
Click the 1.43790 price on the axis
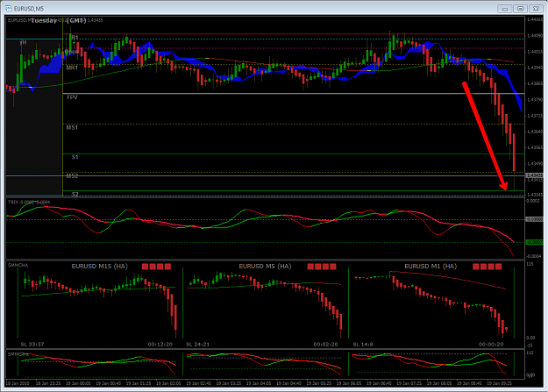tap(535, 100)
